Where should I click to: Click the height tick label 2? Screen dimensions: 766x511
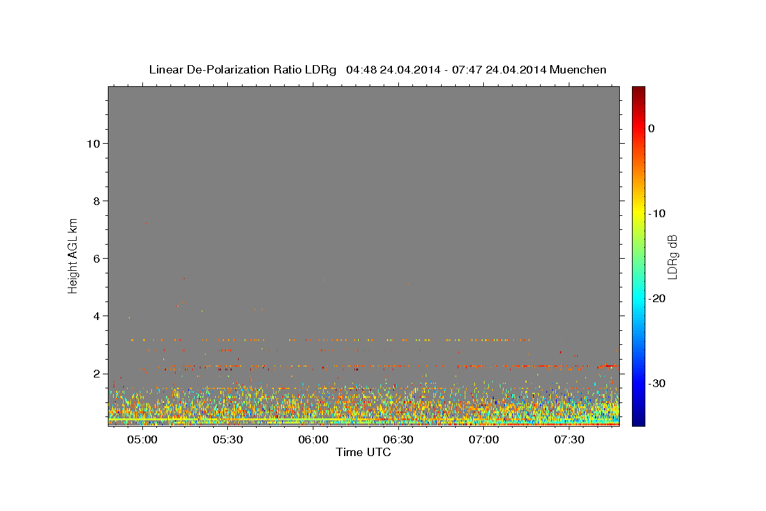[96, 374]
